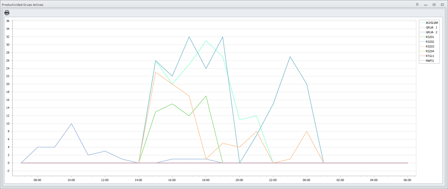Click the 16:00 time axis label

172,180
